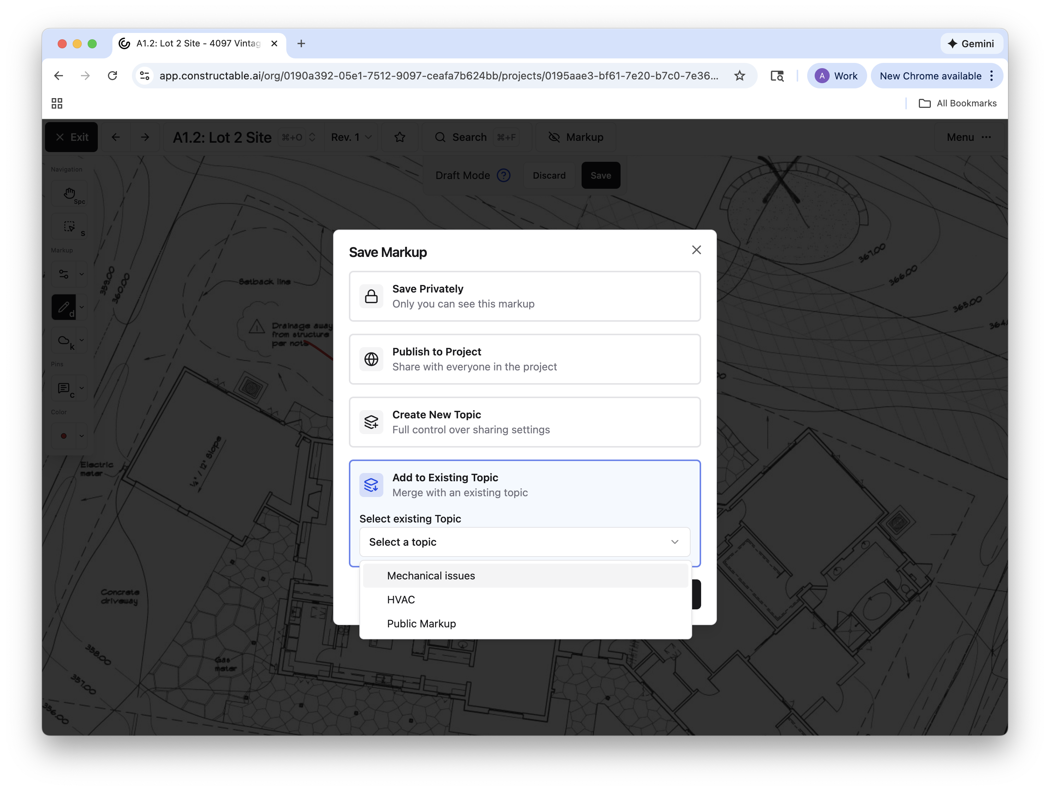Image resolution: width=1050 pixels, height=791 pixels.
Task: Select the comment pin tool
Action: (64, 388)
